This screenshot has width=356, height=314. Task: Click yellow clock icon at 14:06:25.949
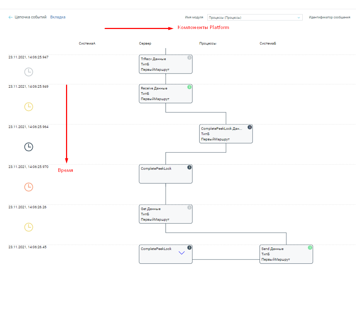pos(29,106)
